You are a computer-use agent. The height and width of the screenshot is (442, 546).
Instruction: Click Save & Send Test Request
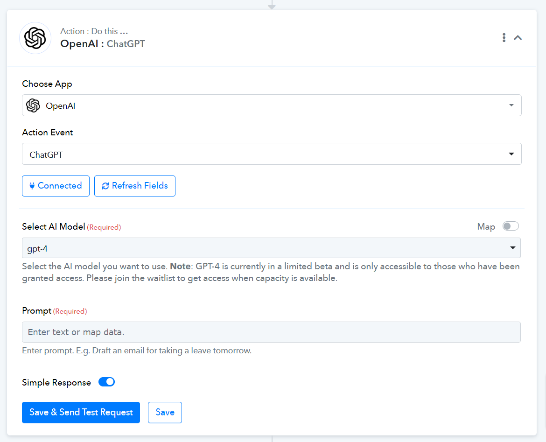pos(81,413)
